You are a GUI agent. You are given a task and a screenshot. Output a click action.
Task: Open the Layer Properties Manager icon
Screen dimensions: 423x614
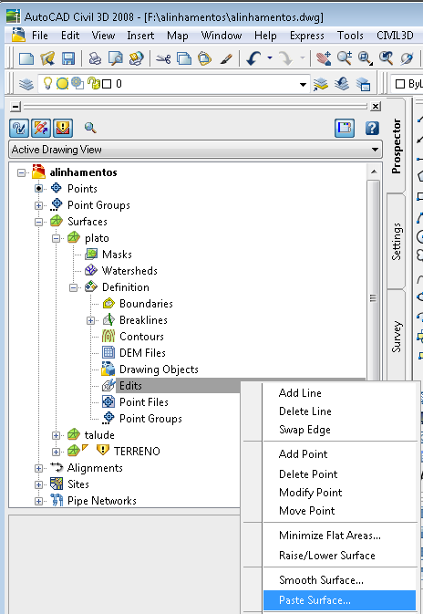point(26,84)
